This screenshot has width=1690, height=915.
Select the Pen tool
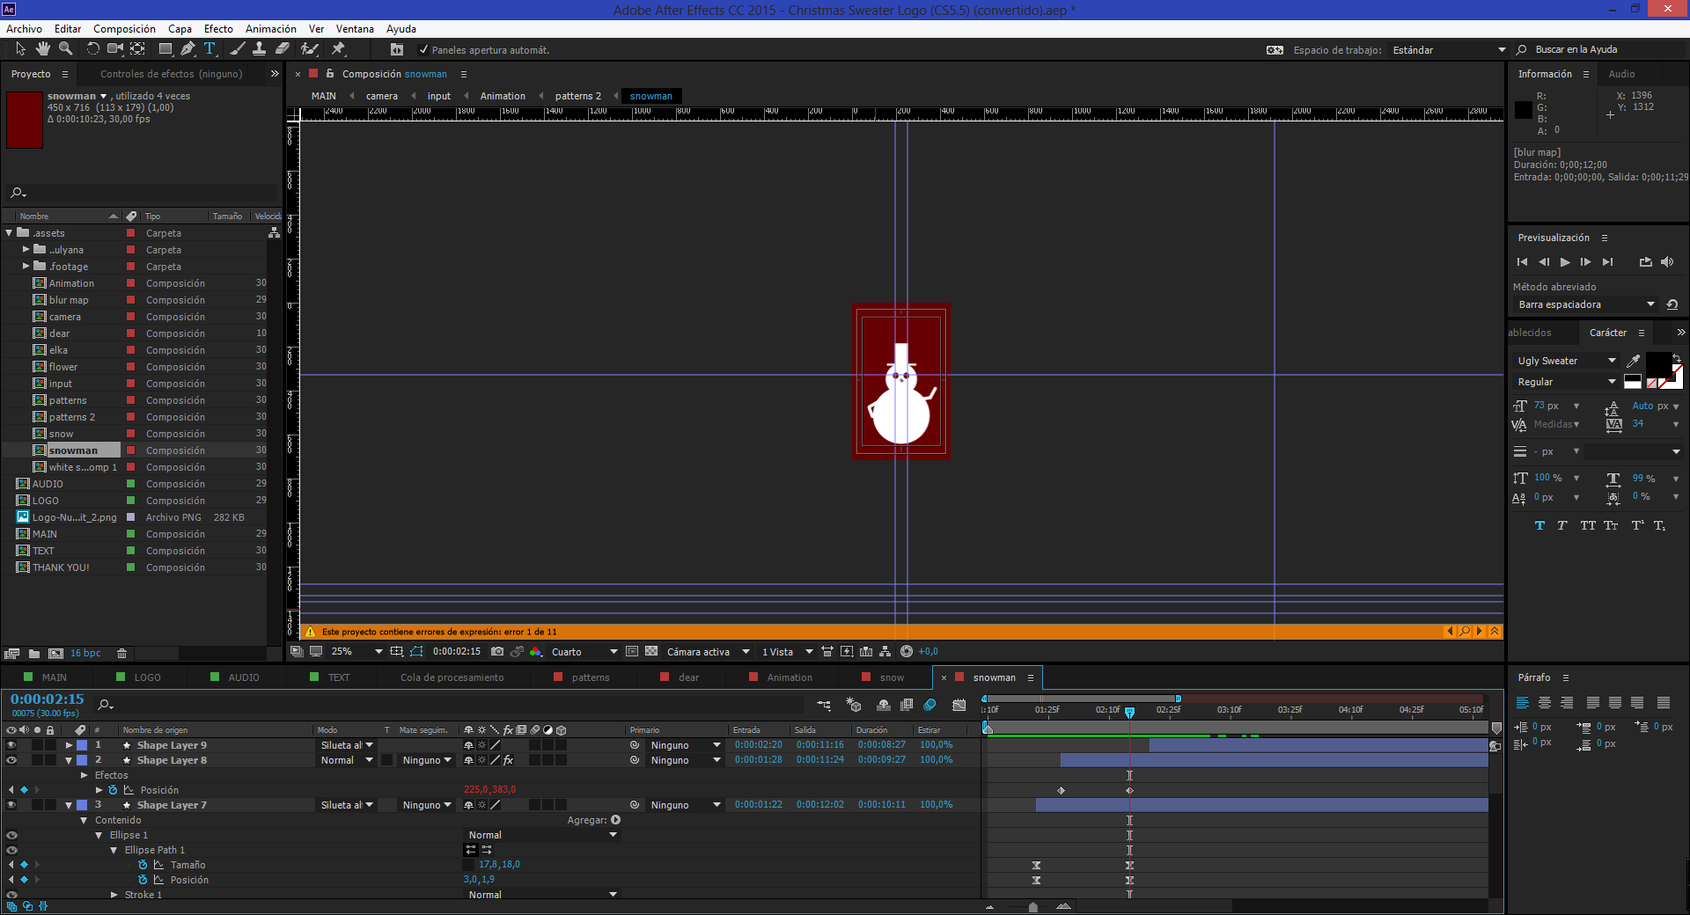point(187,49)
